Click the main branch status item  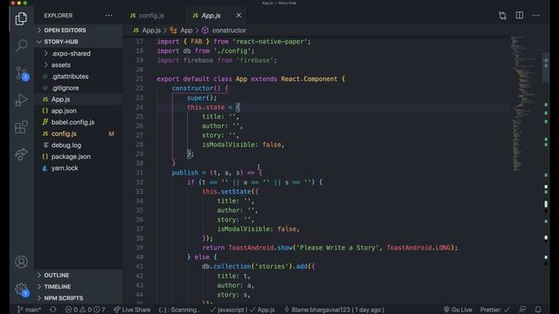coord(29,310)
